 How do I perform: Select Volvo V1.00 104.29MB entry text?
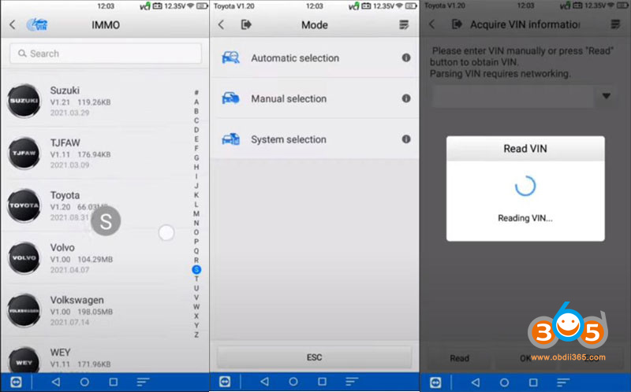[81, 258]
